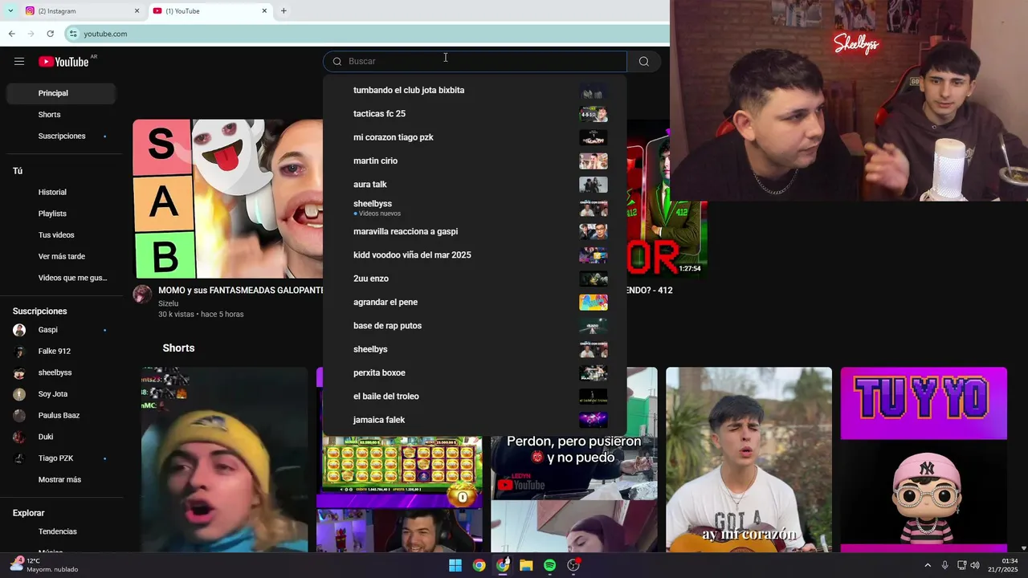Play the yellow beanie Short
The image size is (1028, 578).
pos(224,460)
